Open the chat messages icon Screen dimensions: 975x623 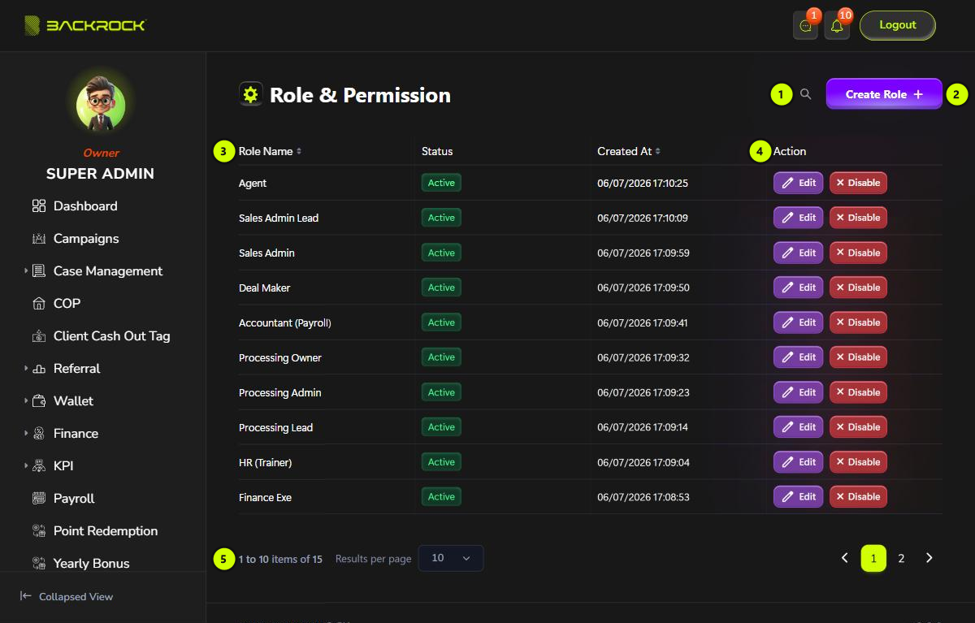click(805, 26)
